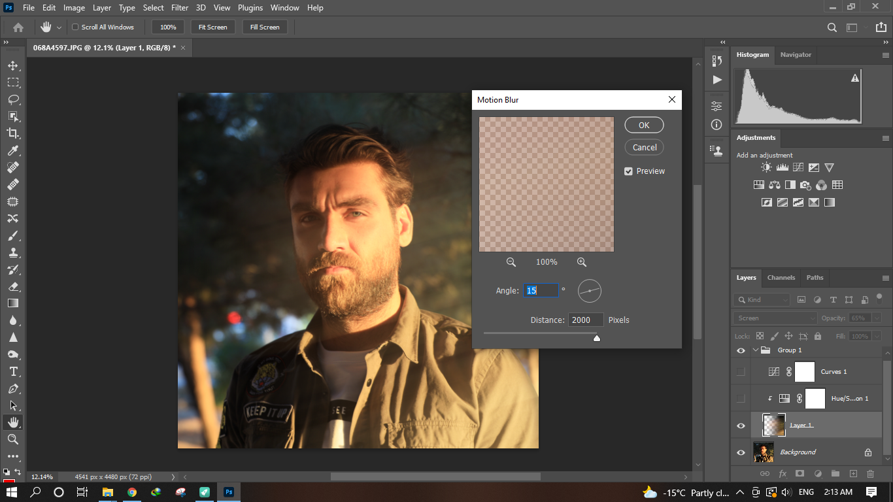Screen dimensions: 893x502
Task: Open the Kind filter dropdown
Action: pyautogui.click(x=762, y=300)
